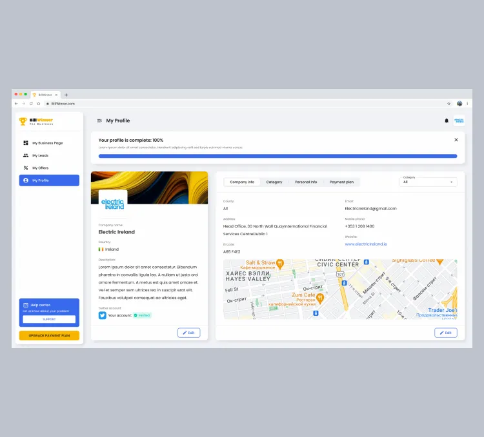
Task: Click the Upgrade Payment Plan button
Action: pos(49,335)
